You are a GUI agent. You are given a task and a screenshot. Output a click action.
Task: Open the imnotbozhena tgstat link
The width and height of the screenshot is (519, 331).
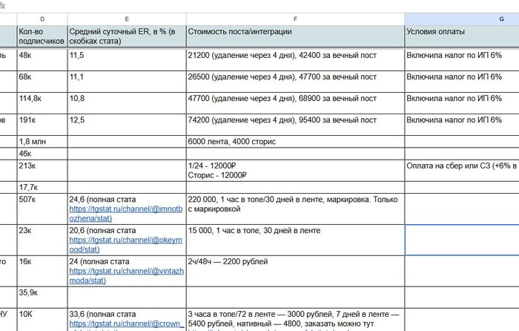click(x=126, y=214)
